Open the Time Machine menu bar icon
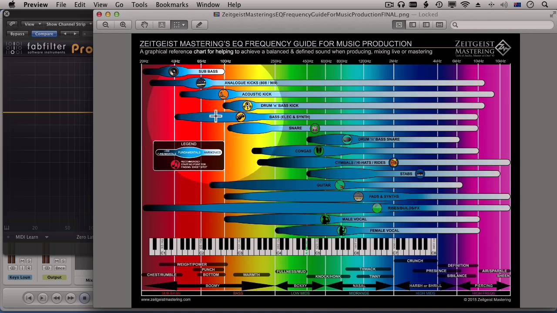557x313 pixels. (439, 5)
